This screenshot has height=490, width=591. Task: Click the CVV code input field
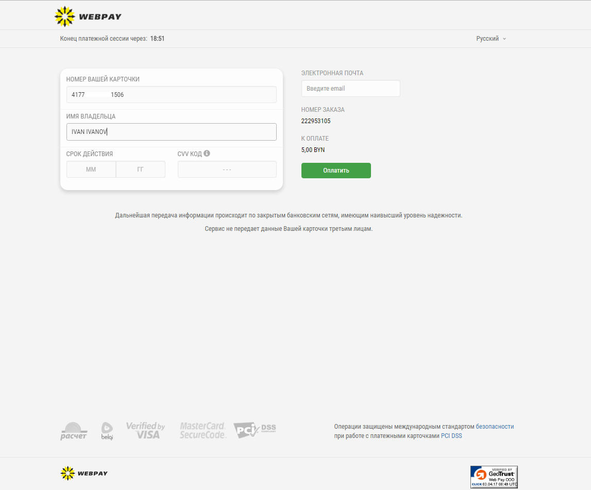227,169
